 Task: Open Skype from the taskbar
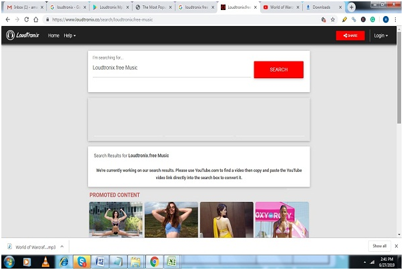[x=81, y=262]
